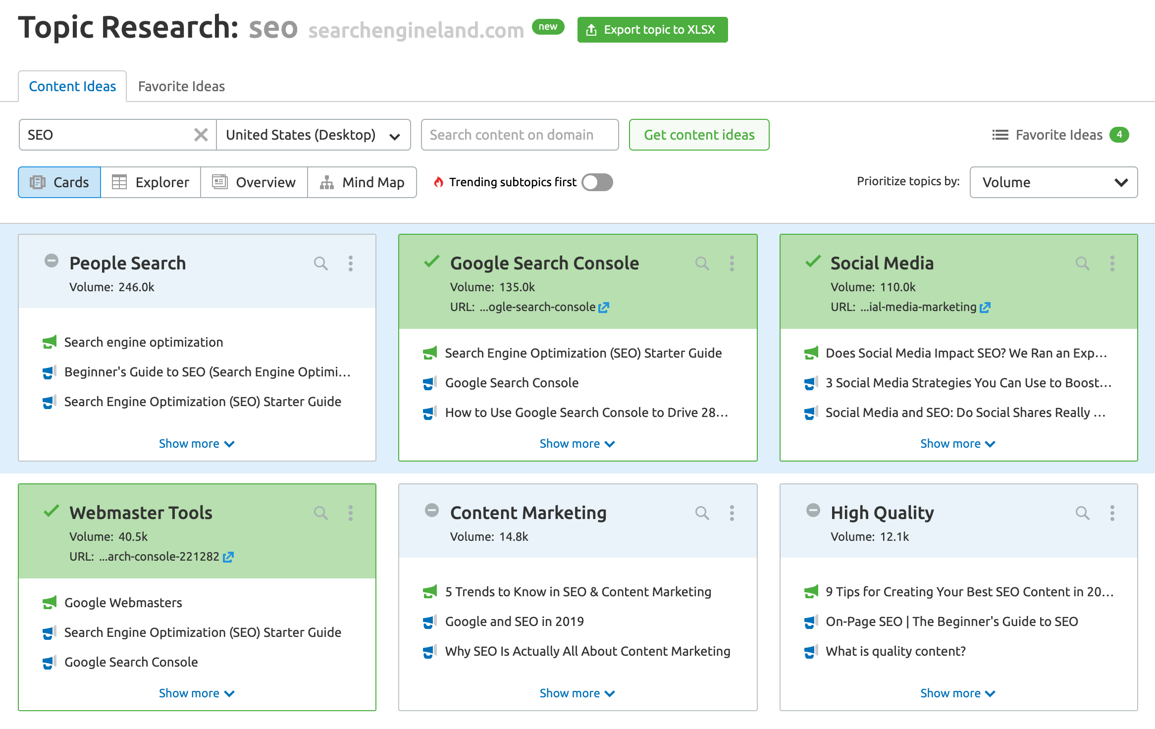Open the United States (Desktop) location dropdown

(313, 134)
